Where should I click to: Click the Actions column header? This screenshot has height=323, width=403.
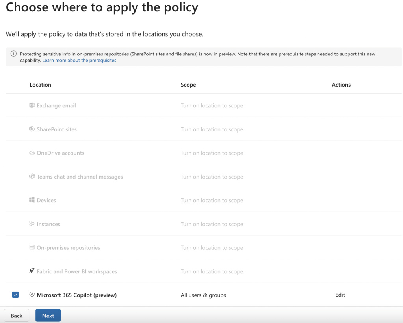(341, 85)
